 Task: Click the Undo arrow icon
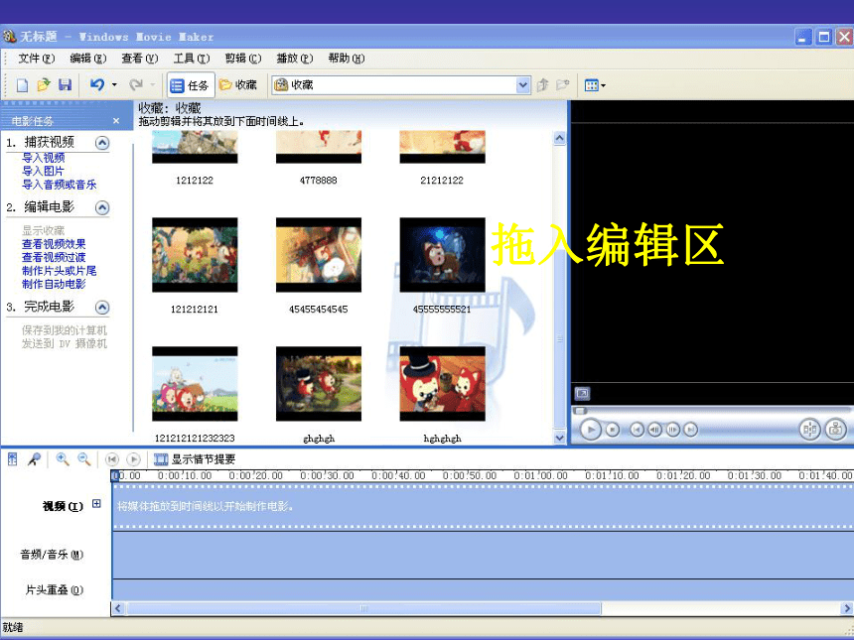click(x=97, y=85)
